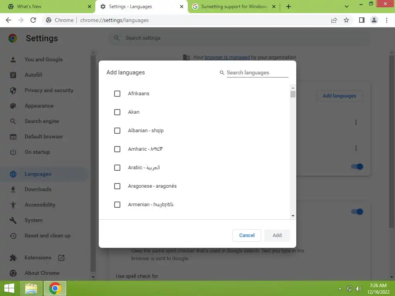Click the Accessibility figure icon
The image size is (395, 296).
point(13,205)
